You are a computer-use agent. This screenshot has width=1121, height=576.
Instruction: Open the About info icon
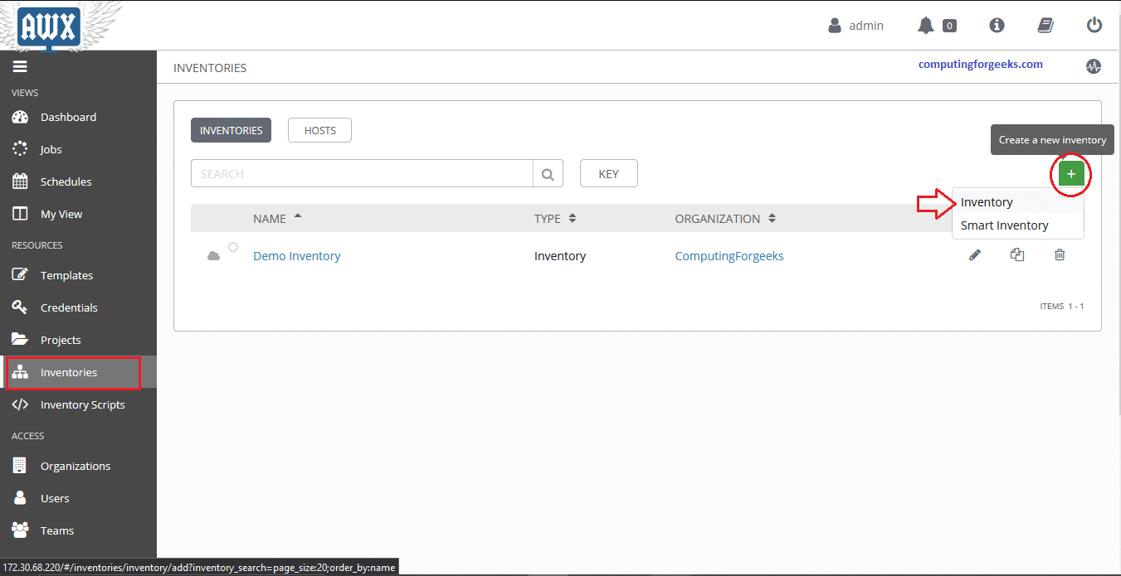pyautogui.click(x=996, y=25)
